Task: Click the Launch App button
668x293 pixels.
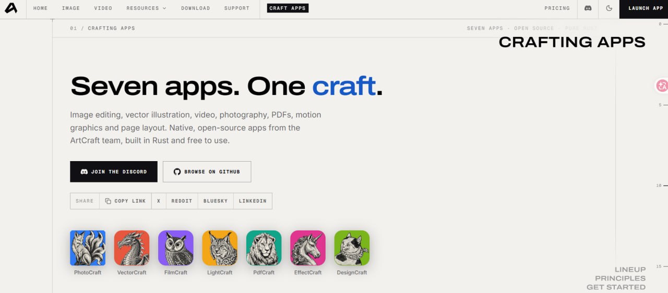Action: tap(643, 8)
